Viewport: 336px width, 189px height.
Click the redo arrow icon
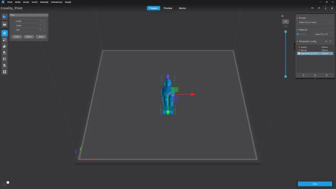[319, 8]
